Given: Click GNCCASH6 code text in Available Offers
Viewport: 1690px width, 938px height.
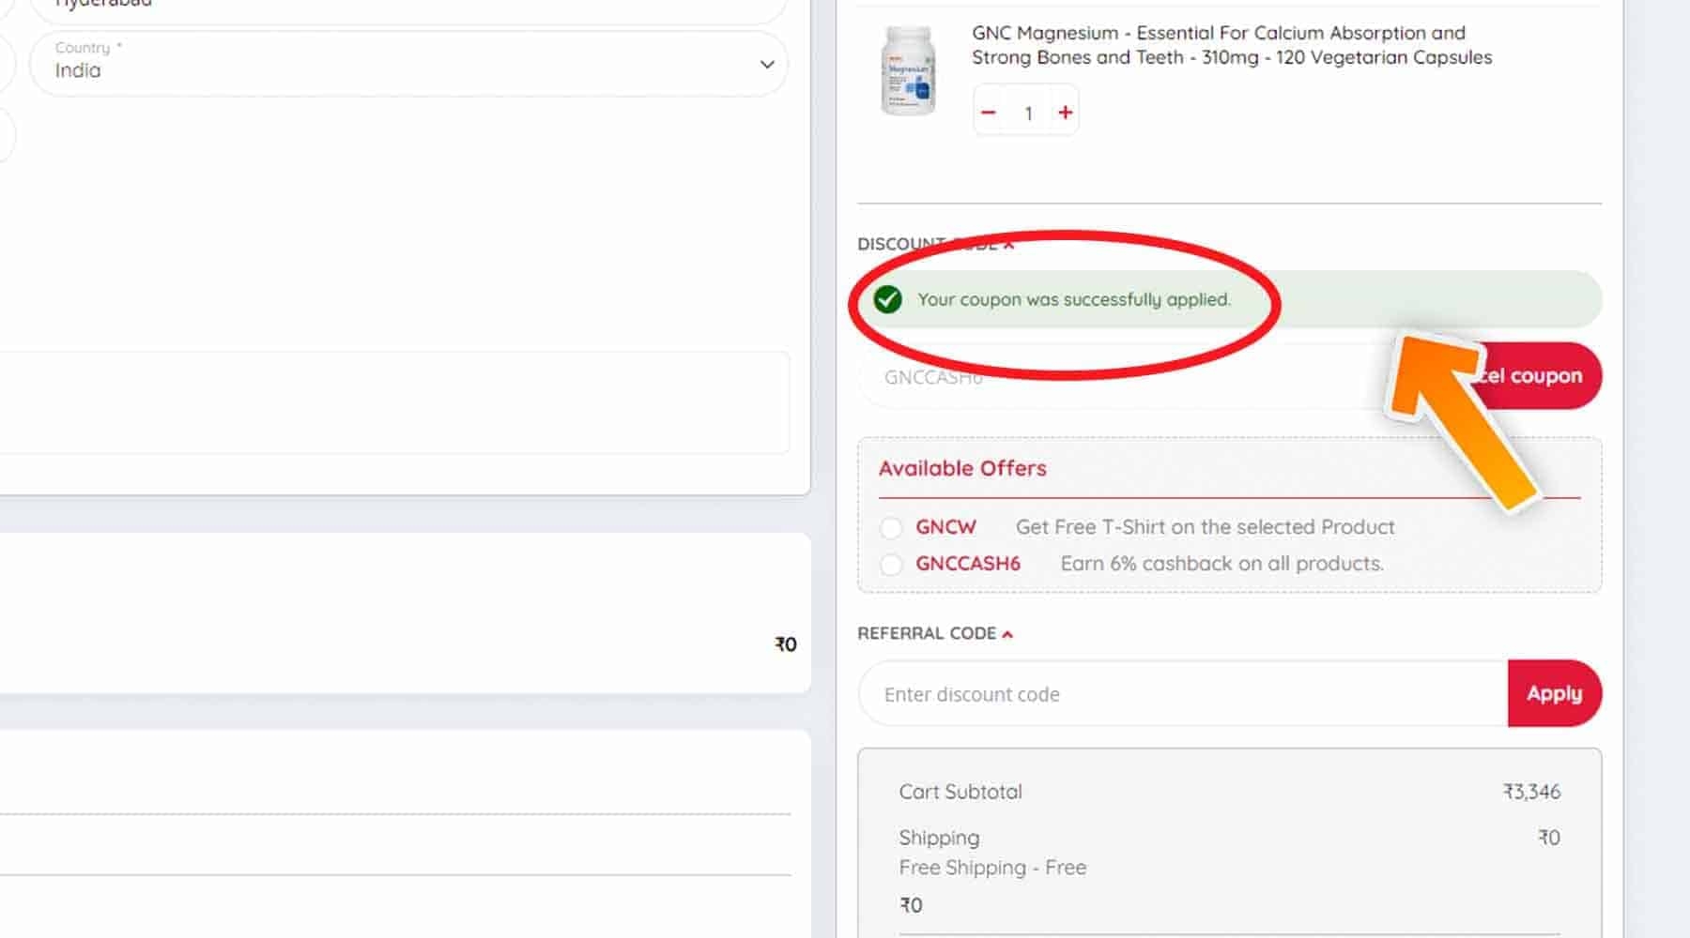Looking at the screenshot, I should click(968, 564).
